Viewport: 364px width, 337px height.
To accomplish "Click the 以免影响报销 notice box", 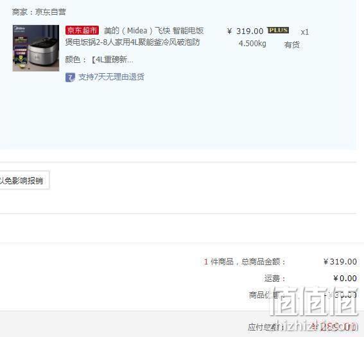I will pyautogui.click(x=24, y=180).
